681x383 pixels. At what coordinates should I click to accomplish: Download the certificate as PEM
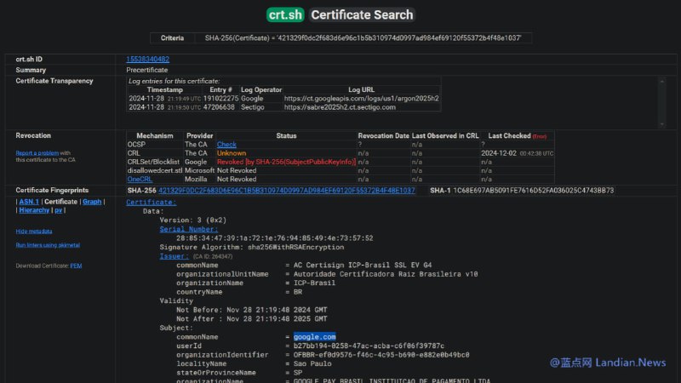(x=76, y=266)
